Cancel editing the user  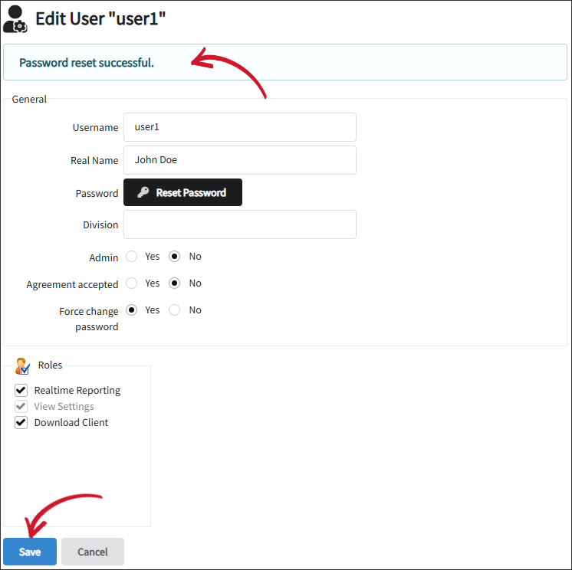(93, 552)
